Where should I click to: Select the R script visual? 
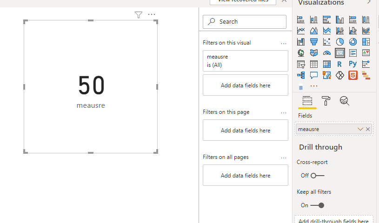click(x=339, y=64)
